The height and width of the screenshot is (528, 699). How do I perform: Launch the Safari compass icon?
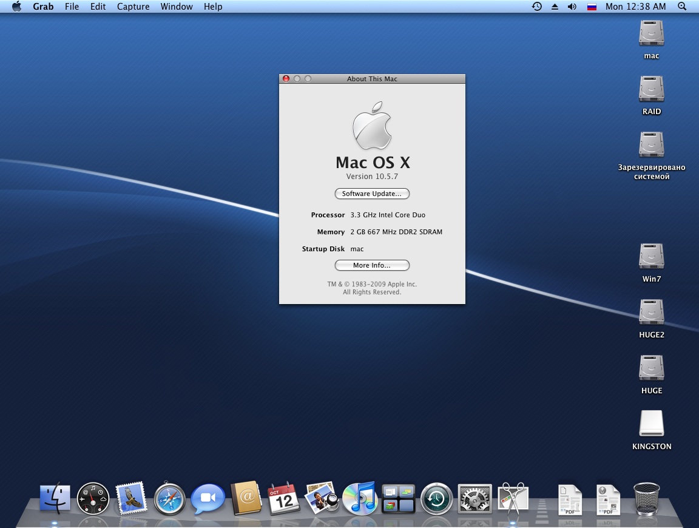pos(169,499)
